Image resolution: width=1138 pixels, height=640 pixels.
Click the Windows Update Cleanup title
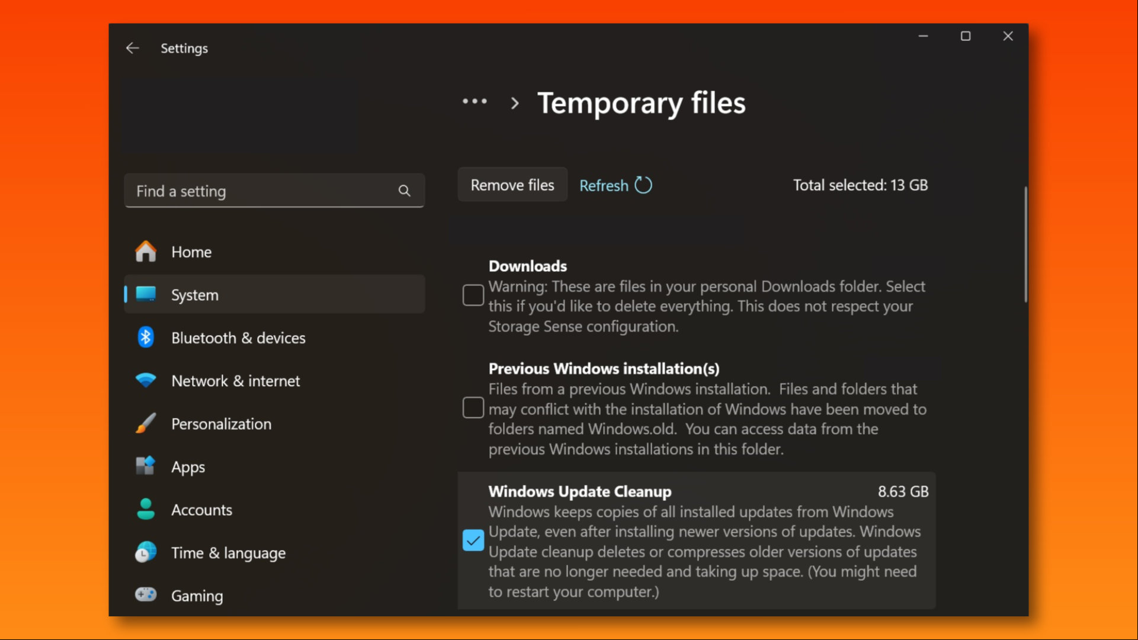pyautogui.click(x=580, y=491)
